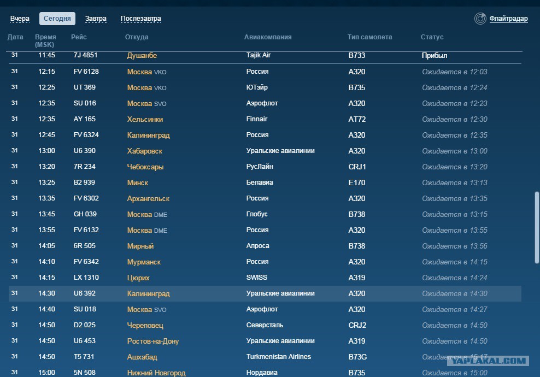Open the Нижний Новгород origin link
Screen dimensions: 540x377
pos(156,373)
